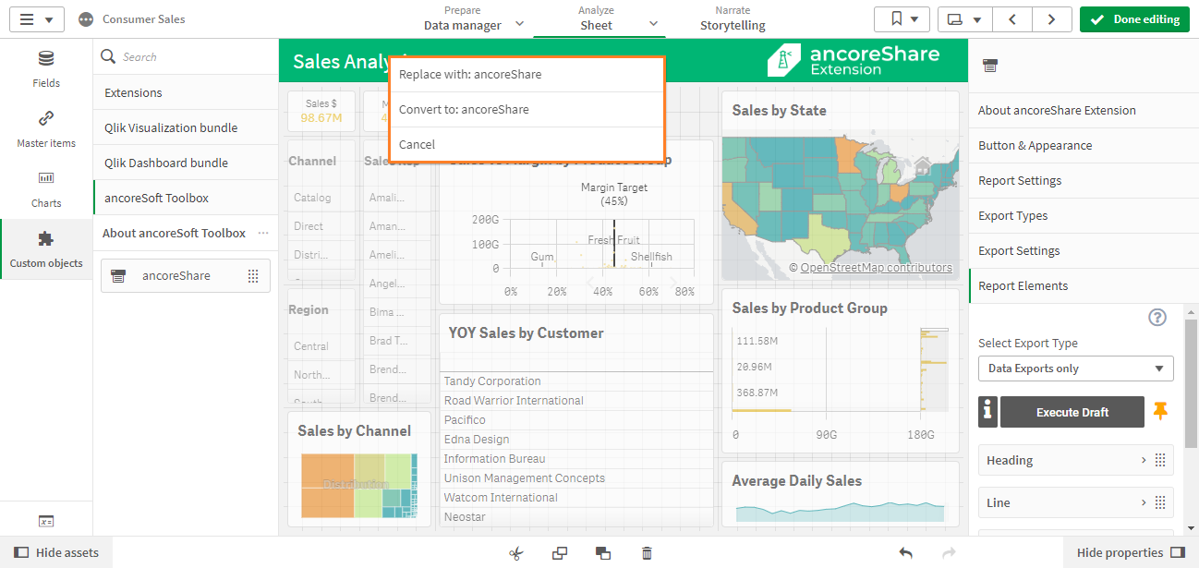
Task: Click the info icon beside Execute Draft
Action: point(987,412)
